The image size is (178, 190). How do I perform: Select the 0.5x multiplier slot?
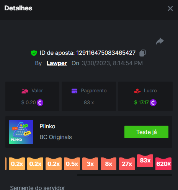point(72,164)
